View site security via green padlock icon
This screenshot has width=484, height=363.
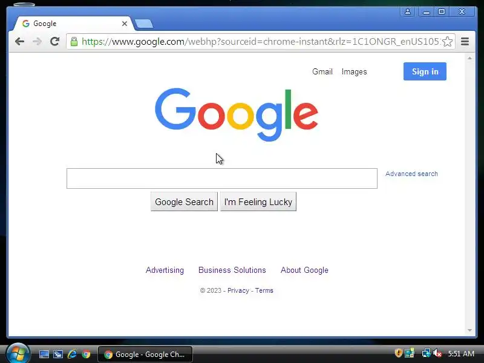(x=74, y=41)
